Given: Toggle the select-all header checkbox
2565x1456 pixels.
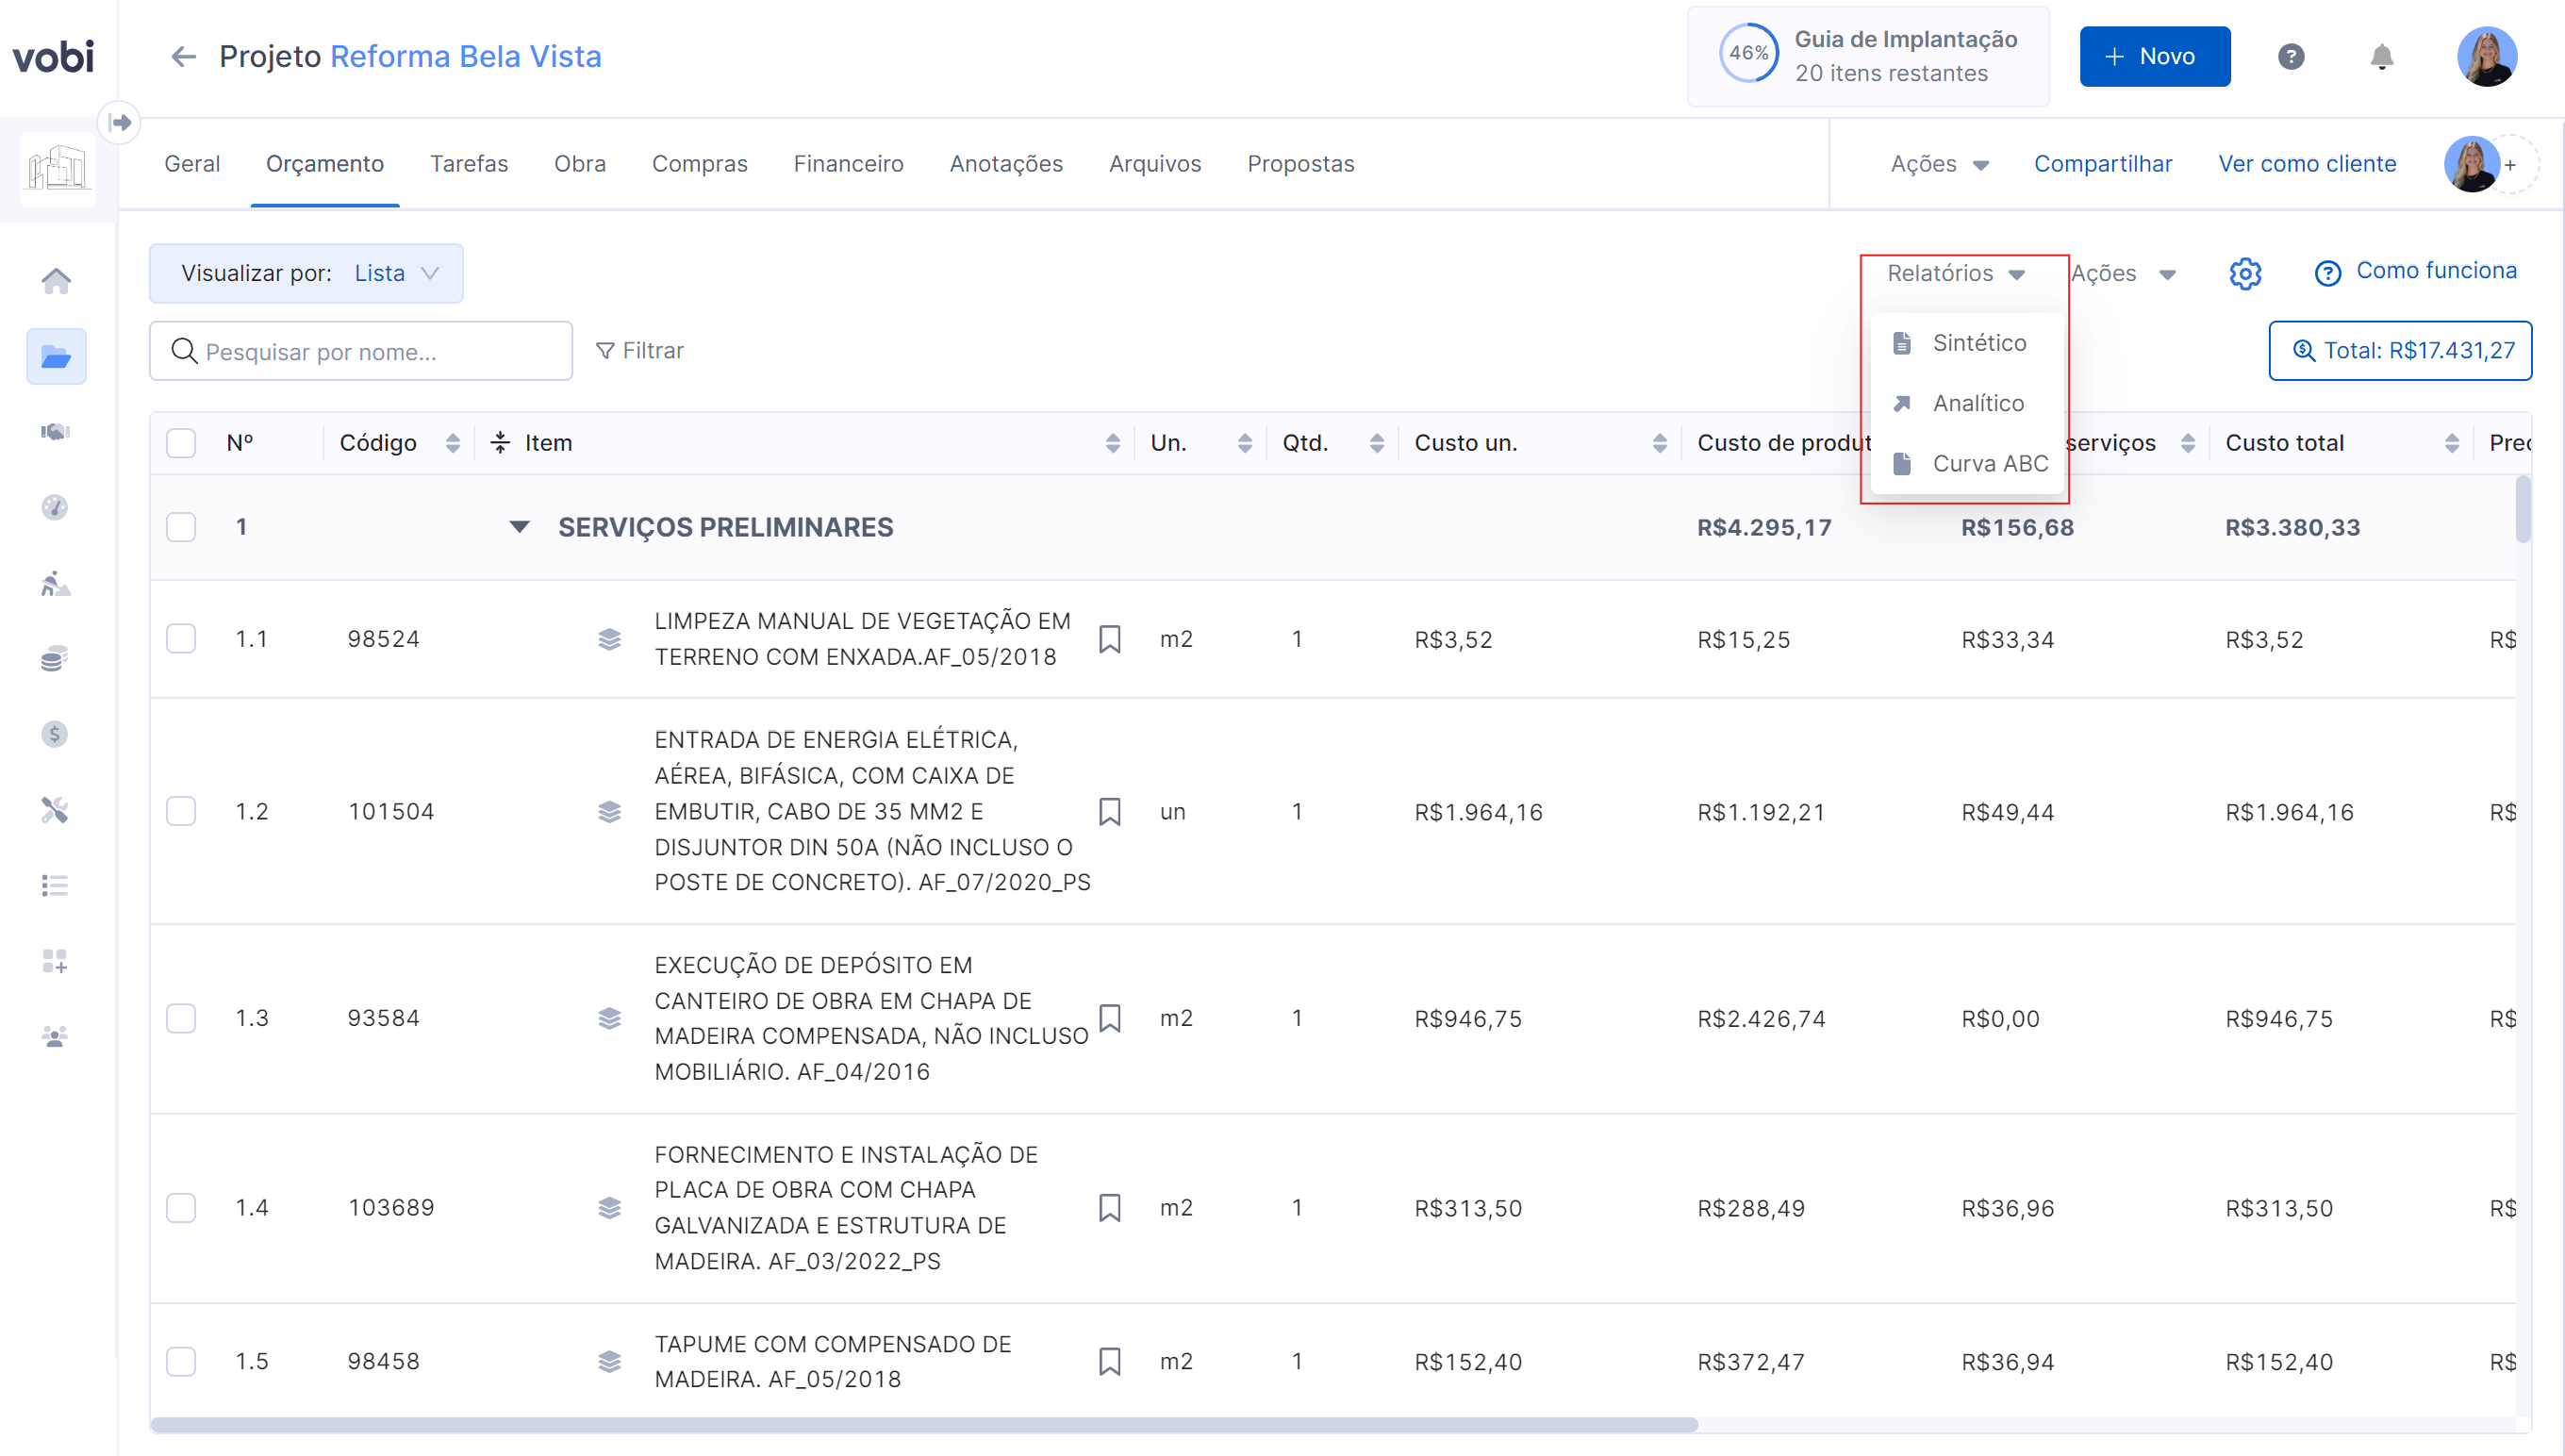Looking at the screenshot, I should 181,443.
